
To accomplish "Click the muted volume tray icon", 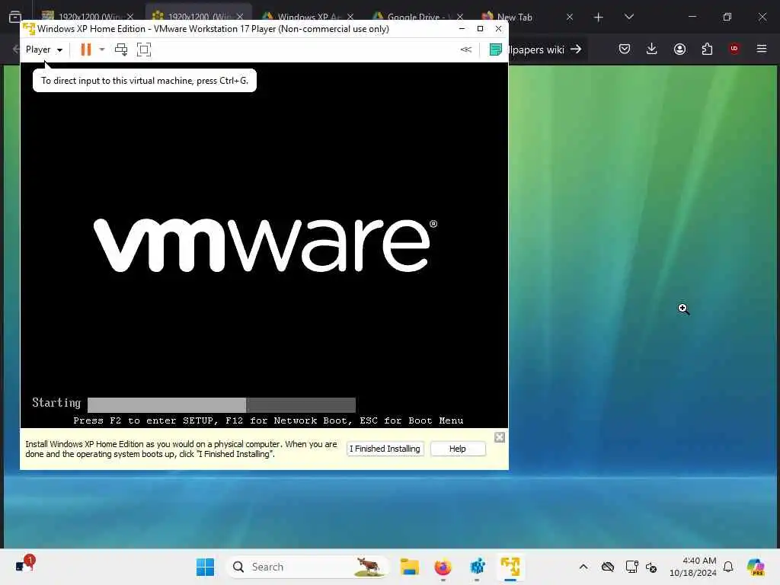I will click(x=651, y=567).
